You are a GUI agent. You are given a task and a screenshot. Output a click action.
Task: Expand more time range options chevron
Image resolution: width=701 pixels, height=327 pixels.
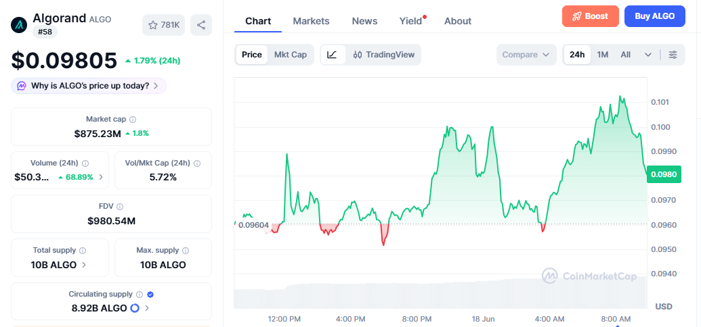click(x=648, y=55)
